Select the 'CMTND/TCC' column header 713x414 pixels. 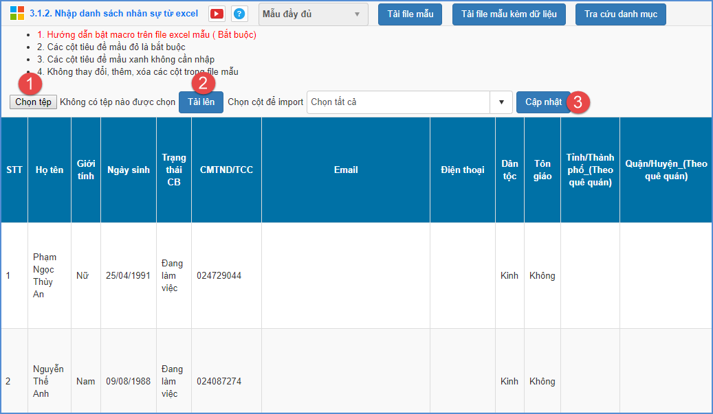[226, 170]
